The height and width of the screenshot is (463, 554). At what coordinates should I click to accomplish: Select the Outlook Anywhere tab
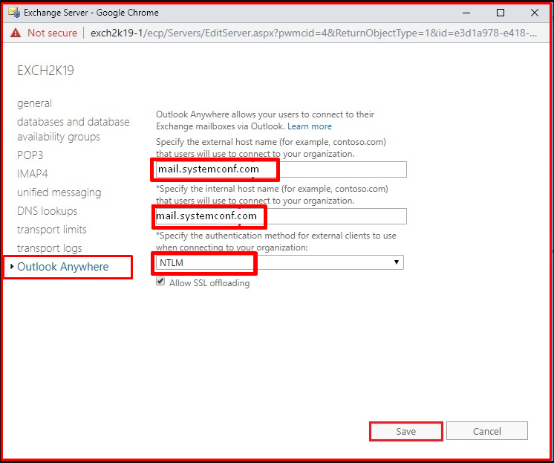click(63, 267)
